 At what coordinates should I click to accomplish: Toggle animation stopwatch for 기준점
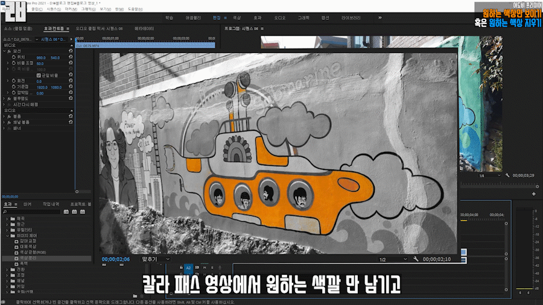[14, 86]
